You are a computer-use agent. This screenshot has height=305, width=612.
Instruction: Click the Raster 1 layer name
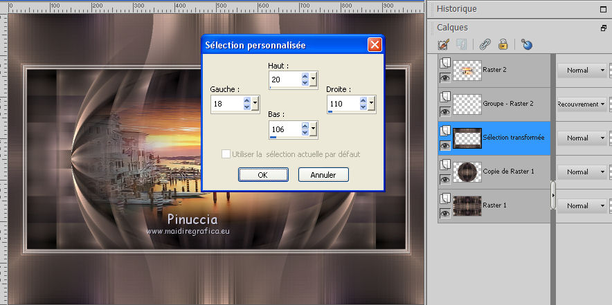coord(494,205)
